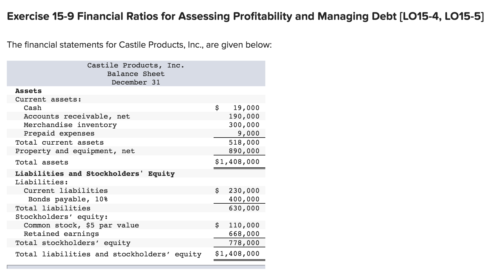Click the Assets section label
The image size is (488, 270).
point(28,91)
